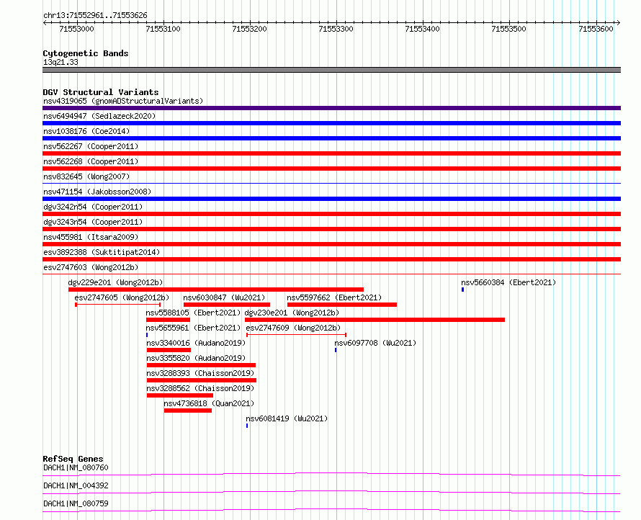
Task: Click nsv4736818 (Quan2021) label
Action: (209, 403)
